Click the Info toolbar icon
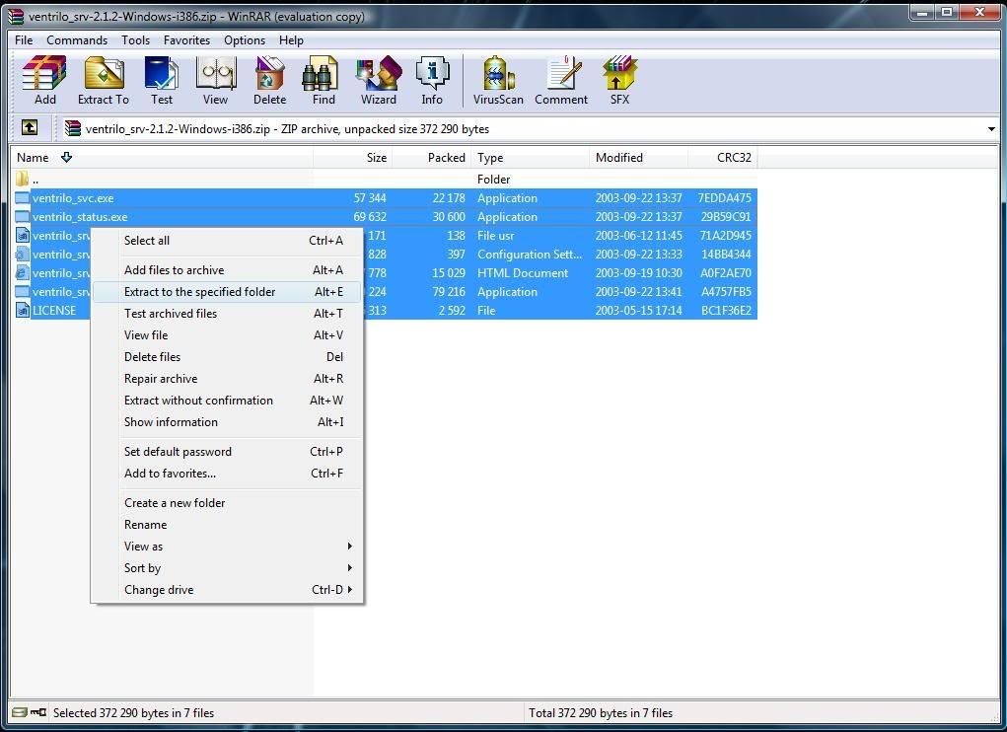The image size is (1007, 732). tap(432, 80)
